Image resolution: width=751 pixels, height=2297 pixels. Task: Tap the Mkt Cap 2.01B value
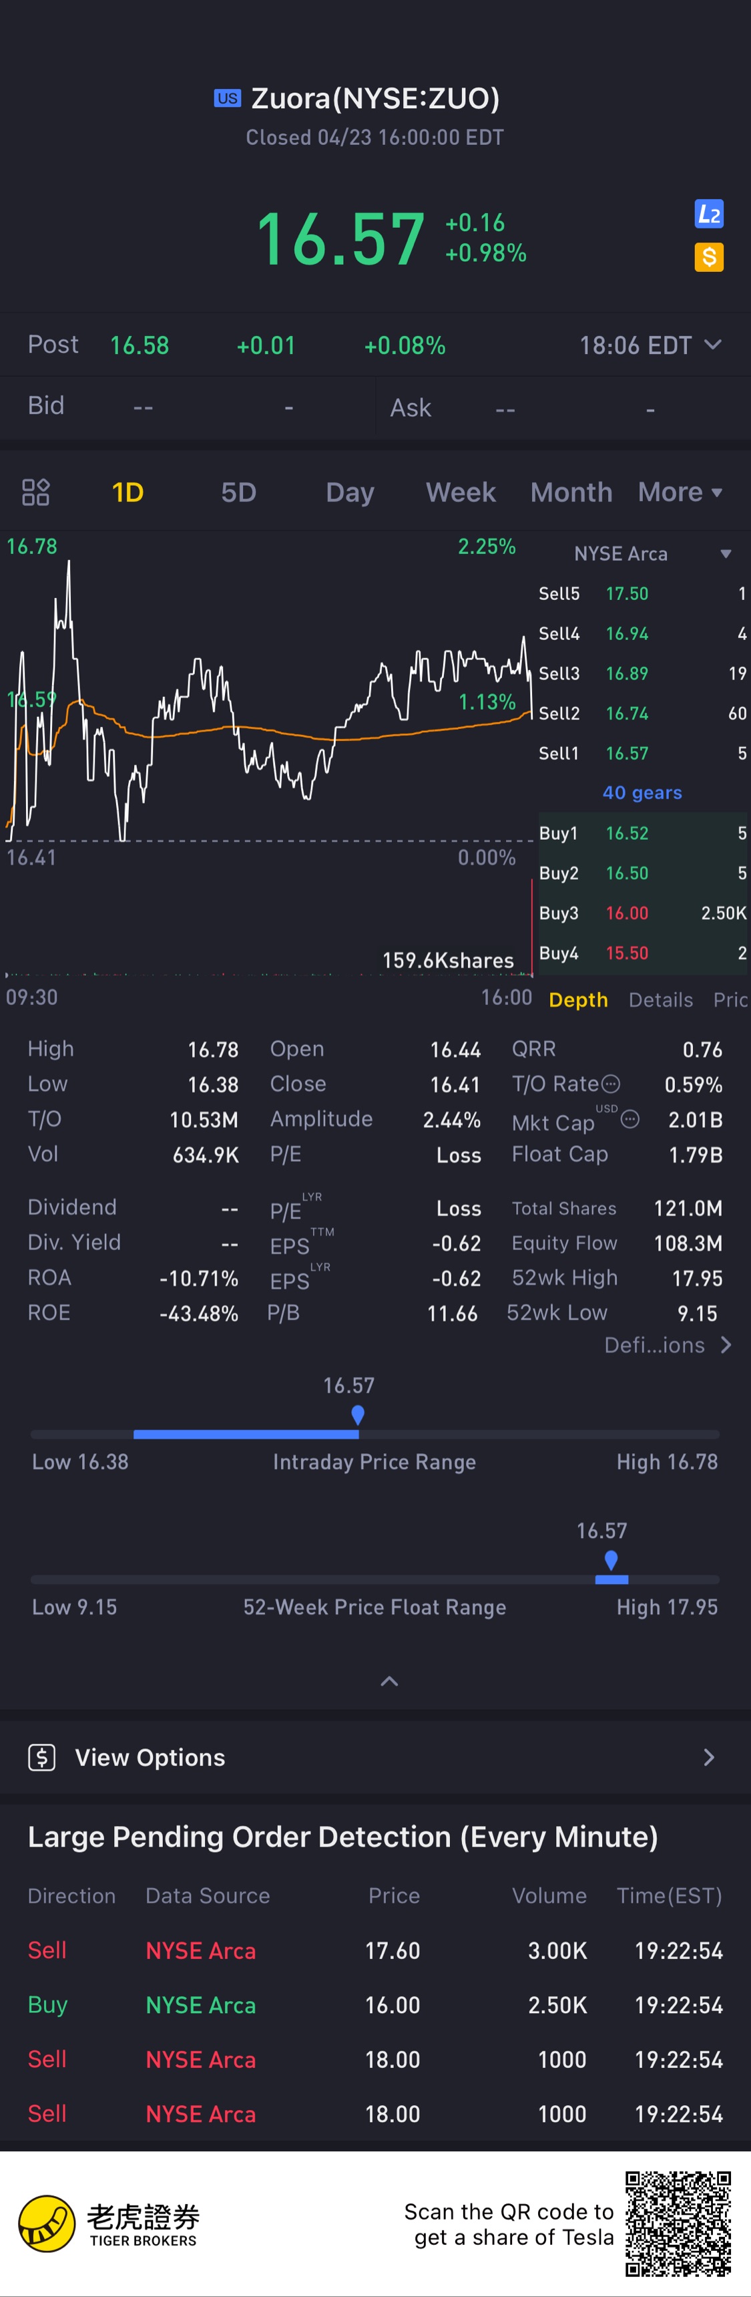pyautogui.click(x=695, y=1120)
